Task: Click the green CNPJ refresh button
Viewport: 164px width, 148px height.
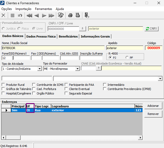Action: [x=151, y=29]
